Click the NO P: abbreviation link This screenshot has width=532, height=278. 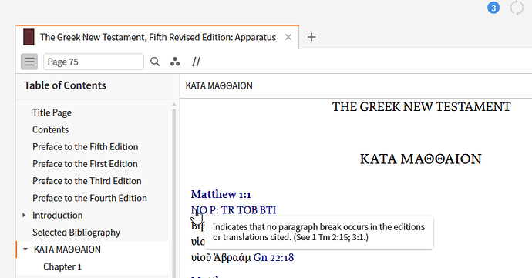click(205, 210)
